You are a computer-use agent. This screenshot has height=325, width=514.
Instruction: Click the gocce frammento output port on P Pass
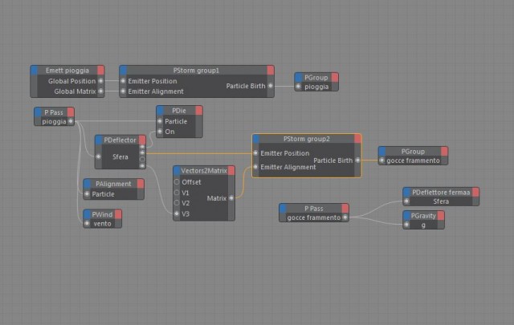point(345,217)
